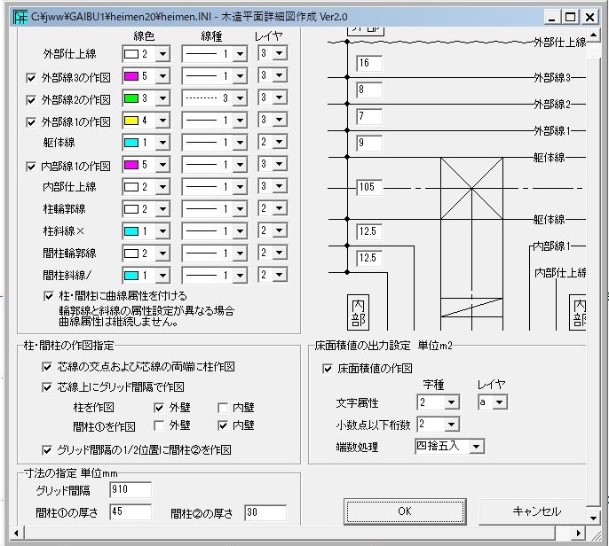Click green swatch for 外部線2

(x=131, y=98)
